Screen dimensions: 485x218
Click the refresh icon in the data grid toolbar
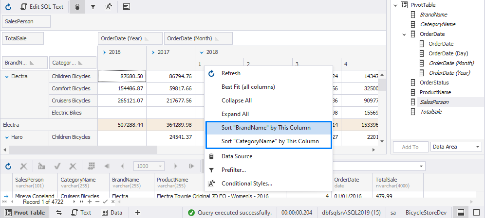8,166
